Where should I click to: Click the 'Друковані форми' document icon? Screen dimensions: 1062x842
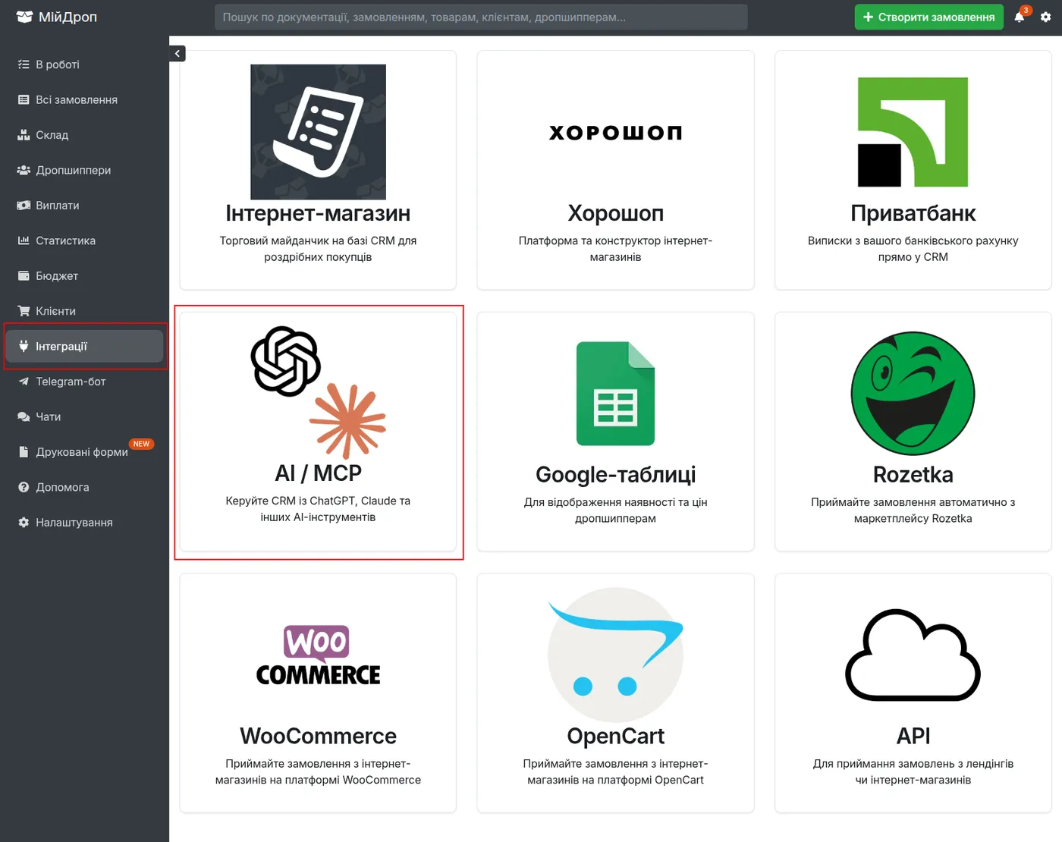pyautogui.click(x=24, y=452)
